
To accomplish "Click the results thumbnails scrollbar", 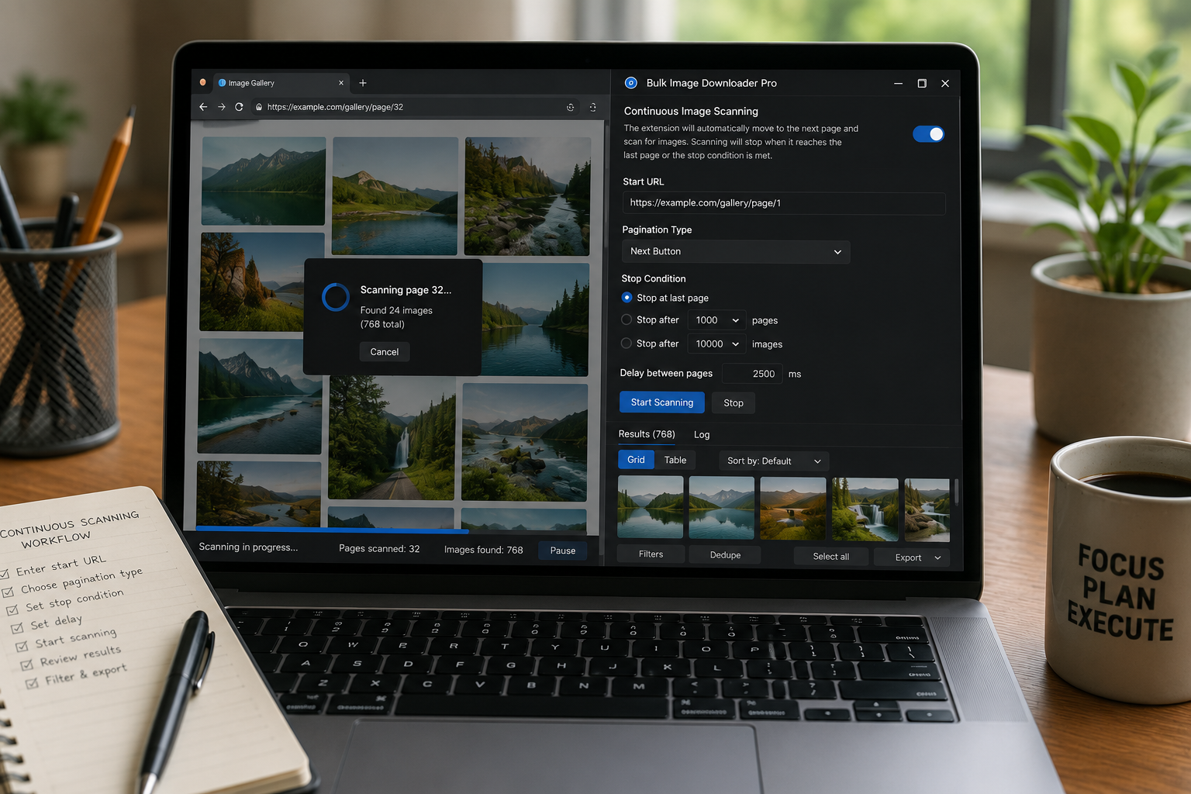I will click(957, 492).
